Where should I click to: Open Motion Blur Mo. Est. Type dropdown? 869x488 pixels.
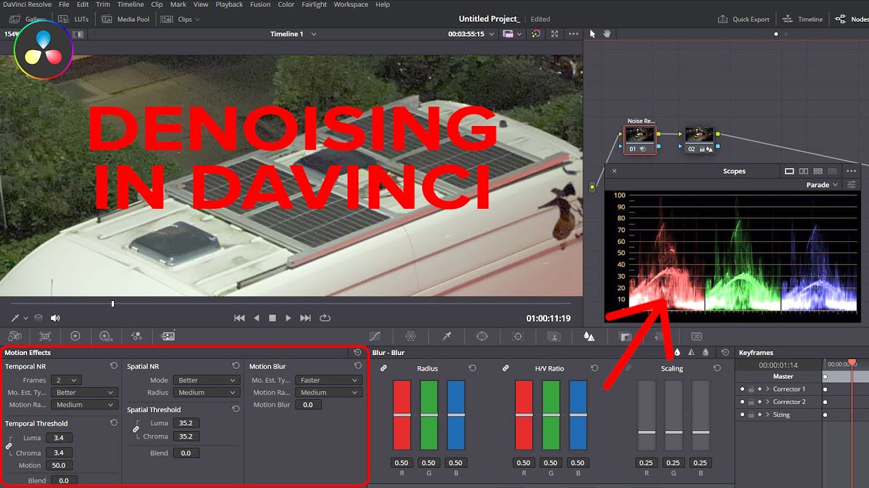click(329, 380)
